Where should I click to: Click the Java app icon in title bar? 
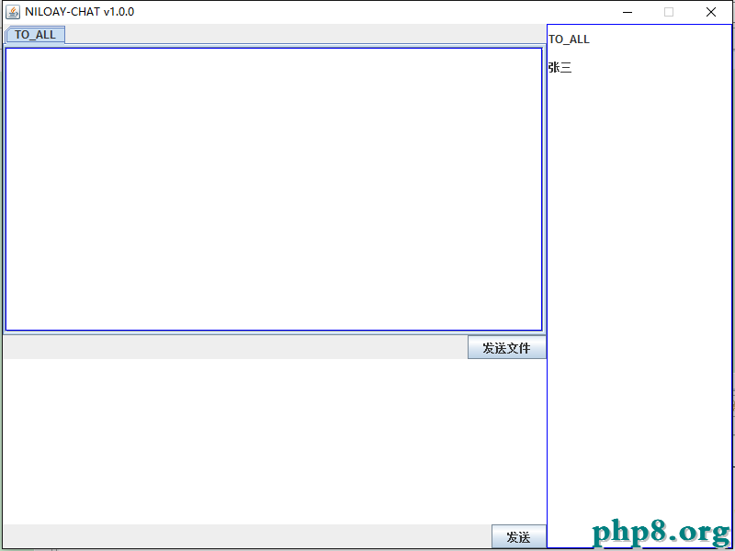[13, 12]
